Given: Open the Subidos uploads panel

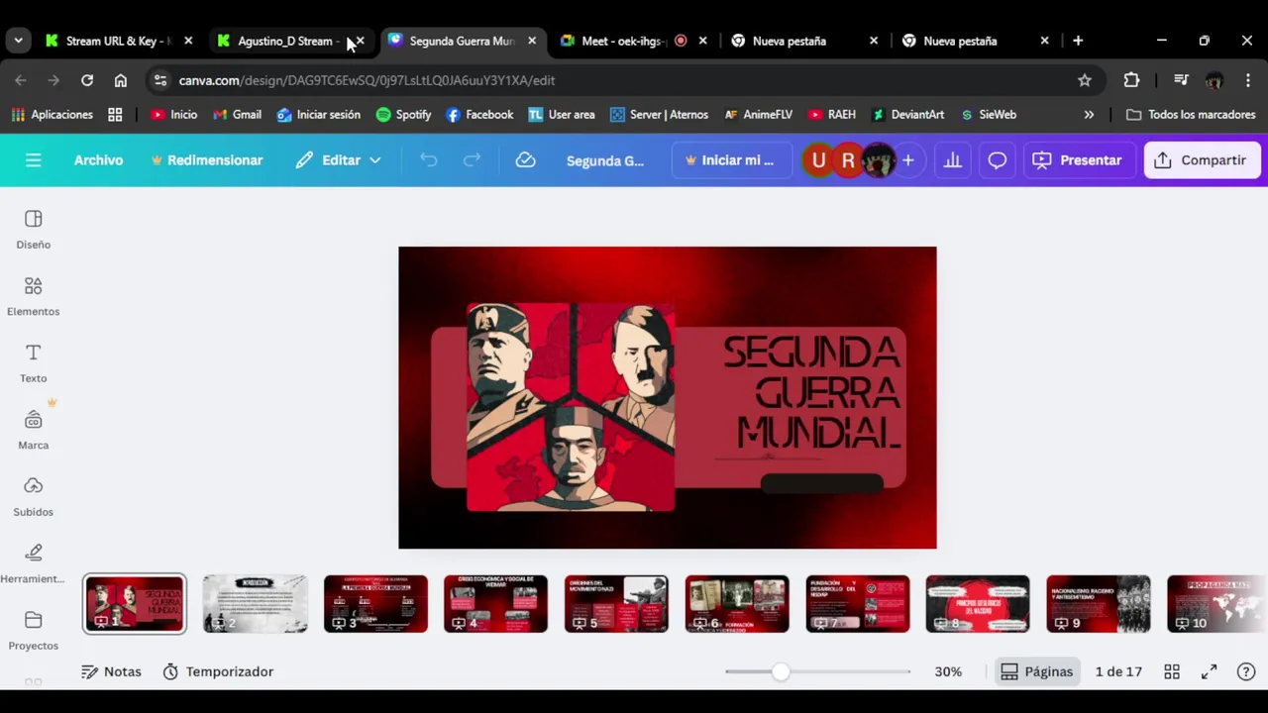Looking at the screenshot, I should [x=33, y=497].
